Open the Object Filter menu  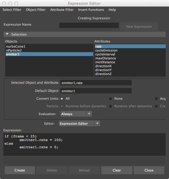36,10
